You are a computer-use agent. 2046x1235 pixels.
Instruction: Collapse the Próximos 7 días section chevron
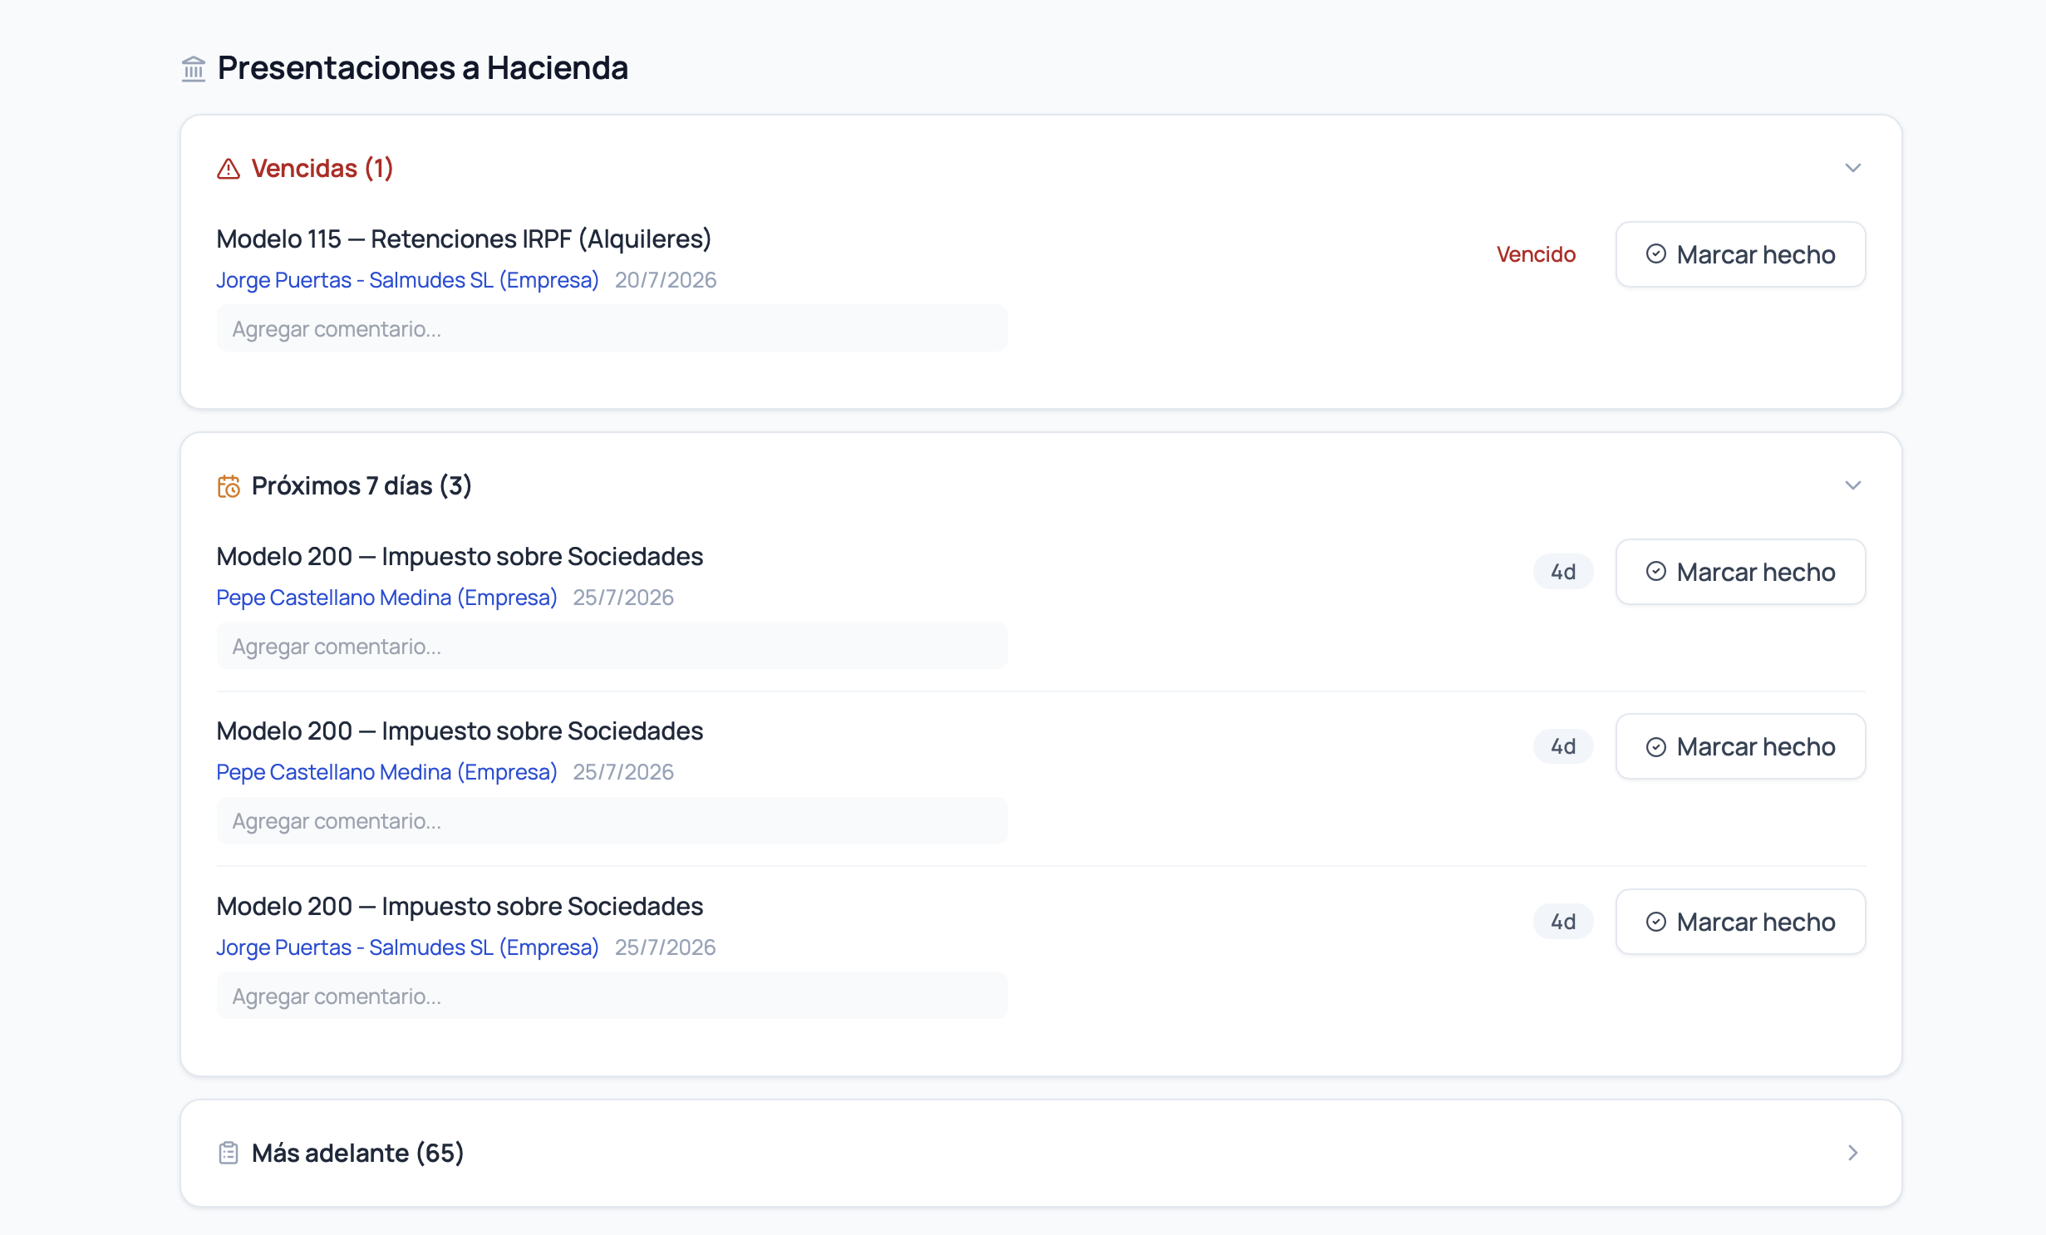(x=1852, y=485)
